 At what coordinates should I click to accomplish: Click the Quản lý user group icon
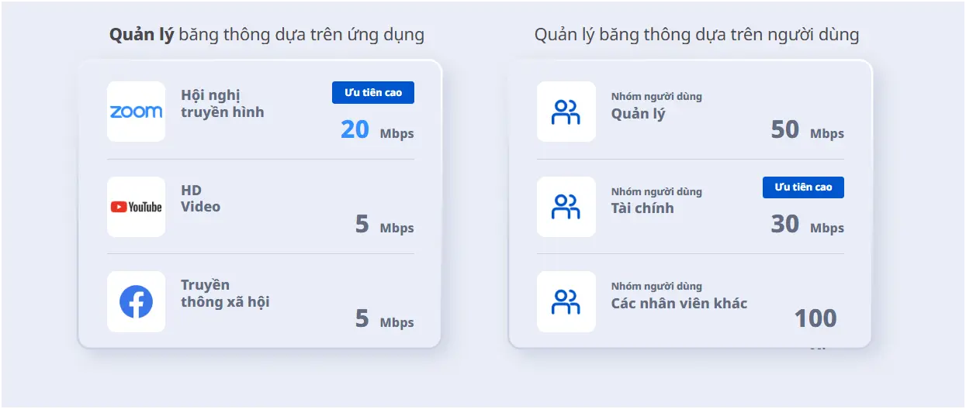coord(566,112)
